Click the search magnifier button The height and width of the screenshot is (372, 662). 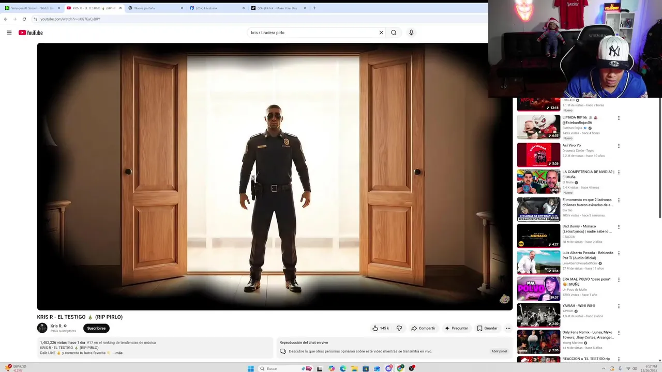tap(394, 33)
